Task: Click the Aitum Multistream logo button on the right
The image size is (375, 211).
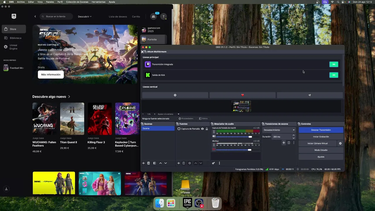Action: (310, 95)
